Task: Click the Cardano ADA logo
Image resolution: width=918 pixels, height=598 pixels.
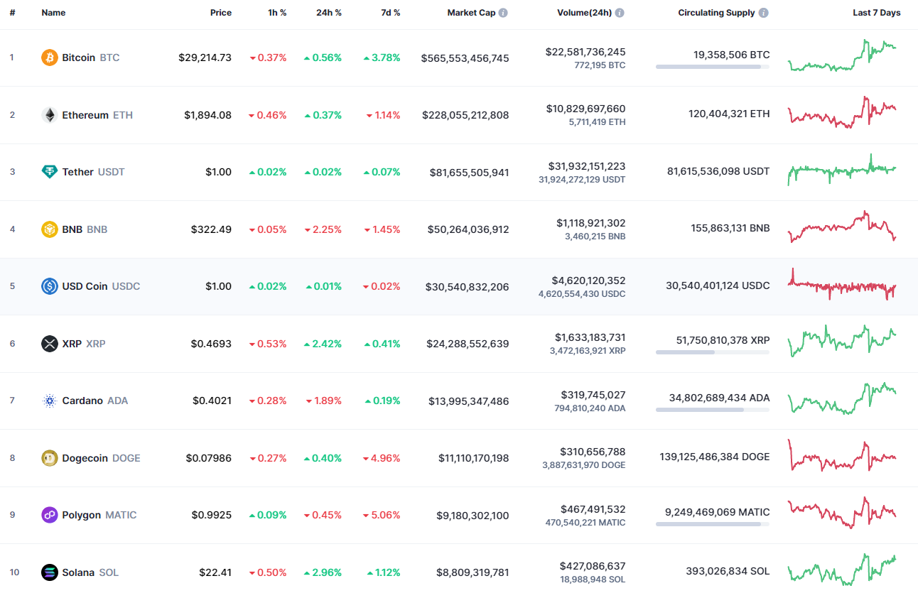Action: (x=48, y=401)
